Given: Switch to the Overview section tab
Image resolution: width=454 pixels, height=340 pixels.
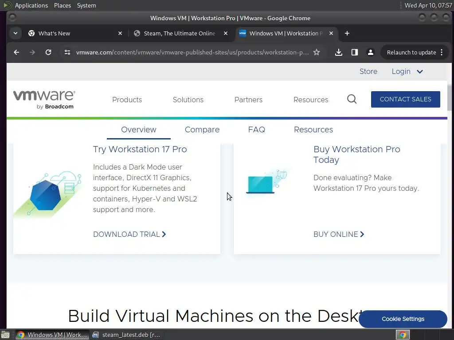Looking at the screenshot, I should tap(139, 130).
